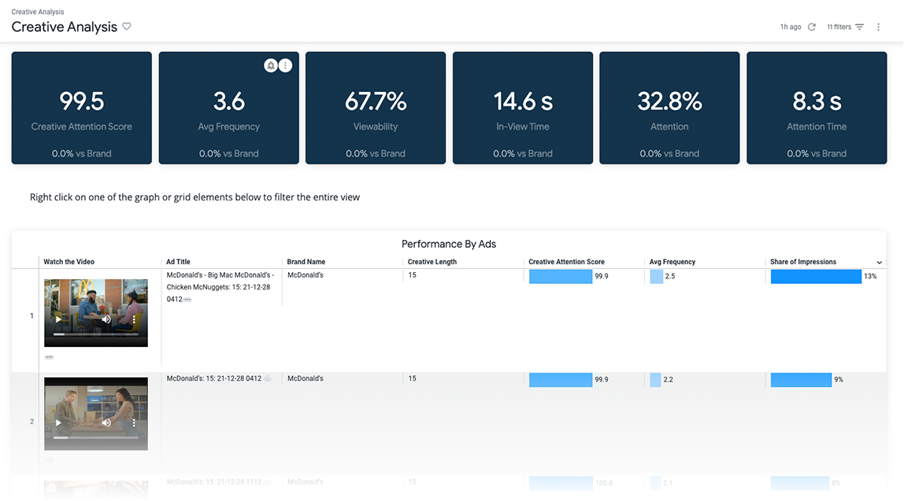Sort by the Ad Title column header
Image resolution: width=904 pixels, height=501 pixels.
178,261
